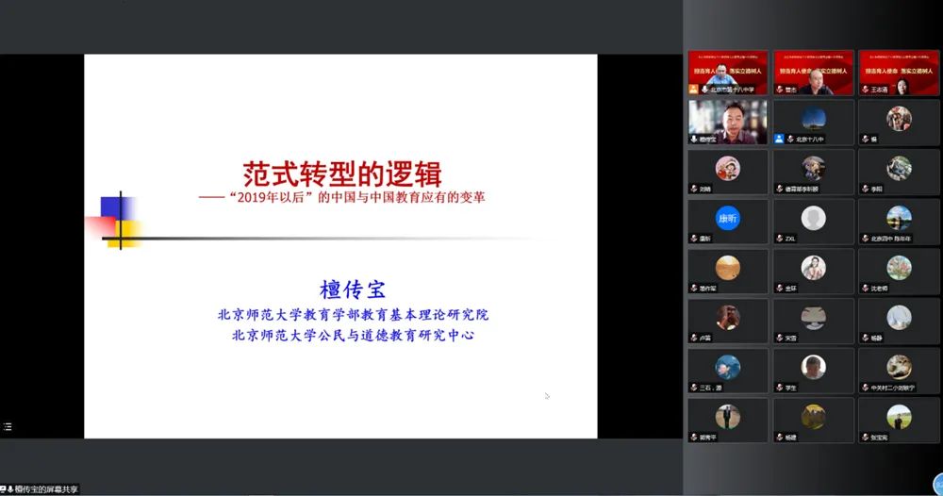Screen dimensions: 943x496
Task: Click the 檀传宝的屏幕共享 label
Action: click(47, 489)
